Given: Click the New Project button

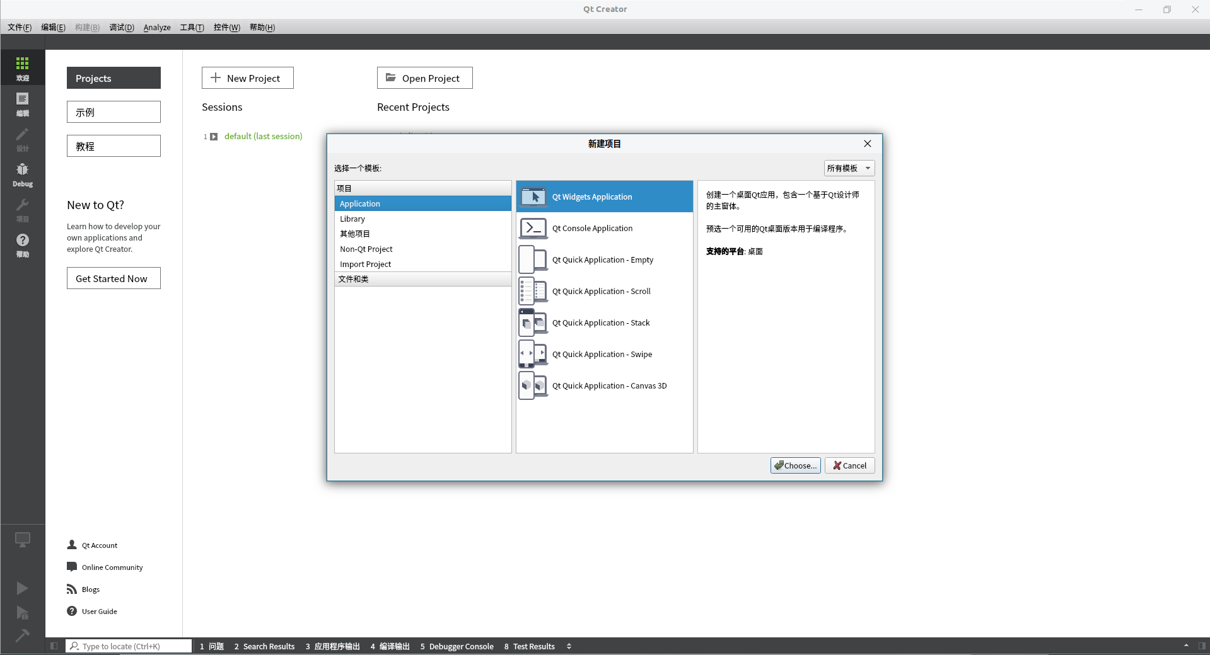Looking at the screenshot, I should 248,78.
